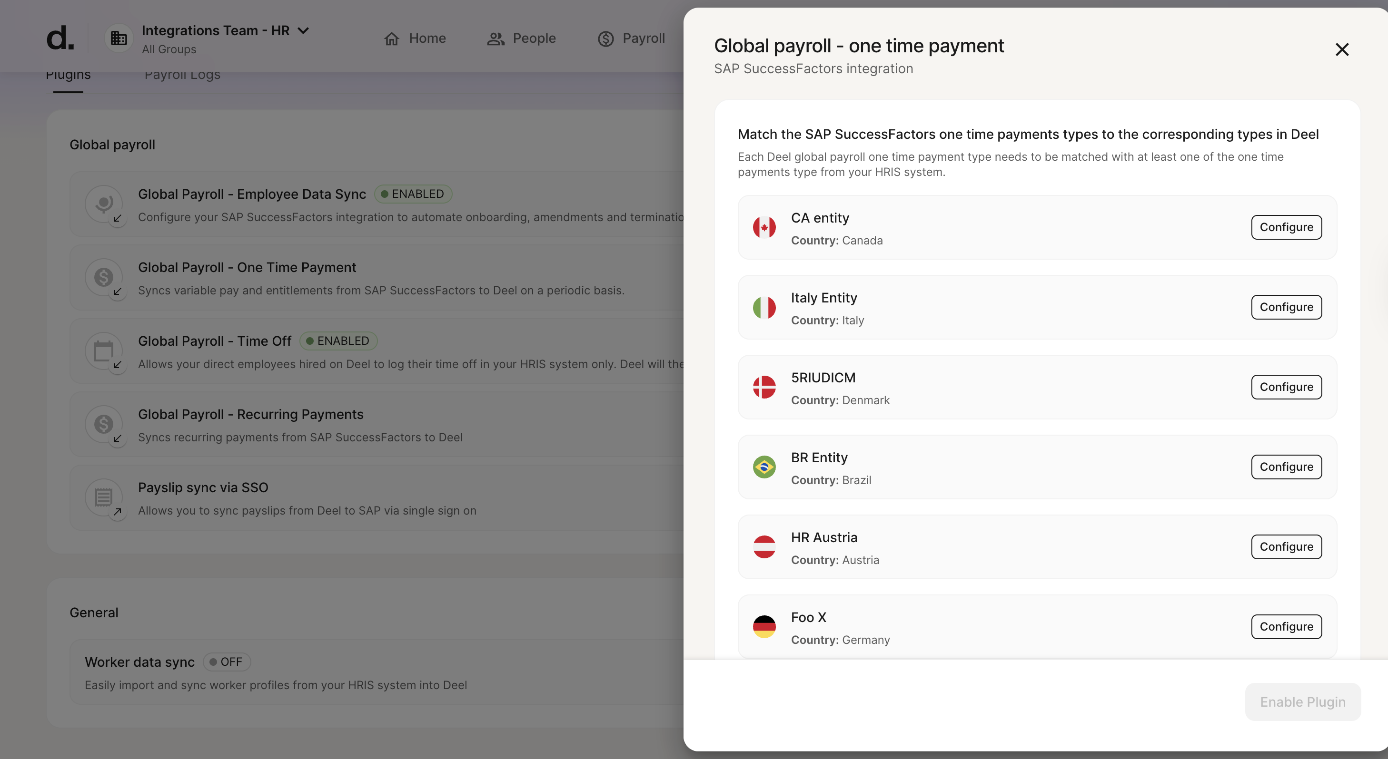Click the Brazil flag icon
1388x759 pixels.
(x=764, y=467)
